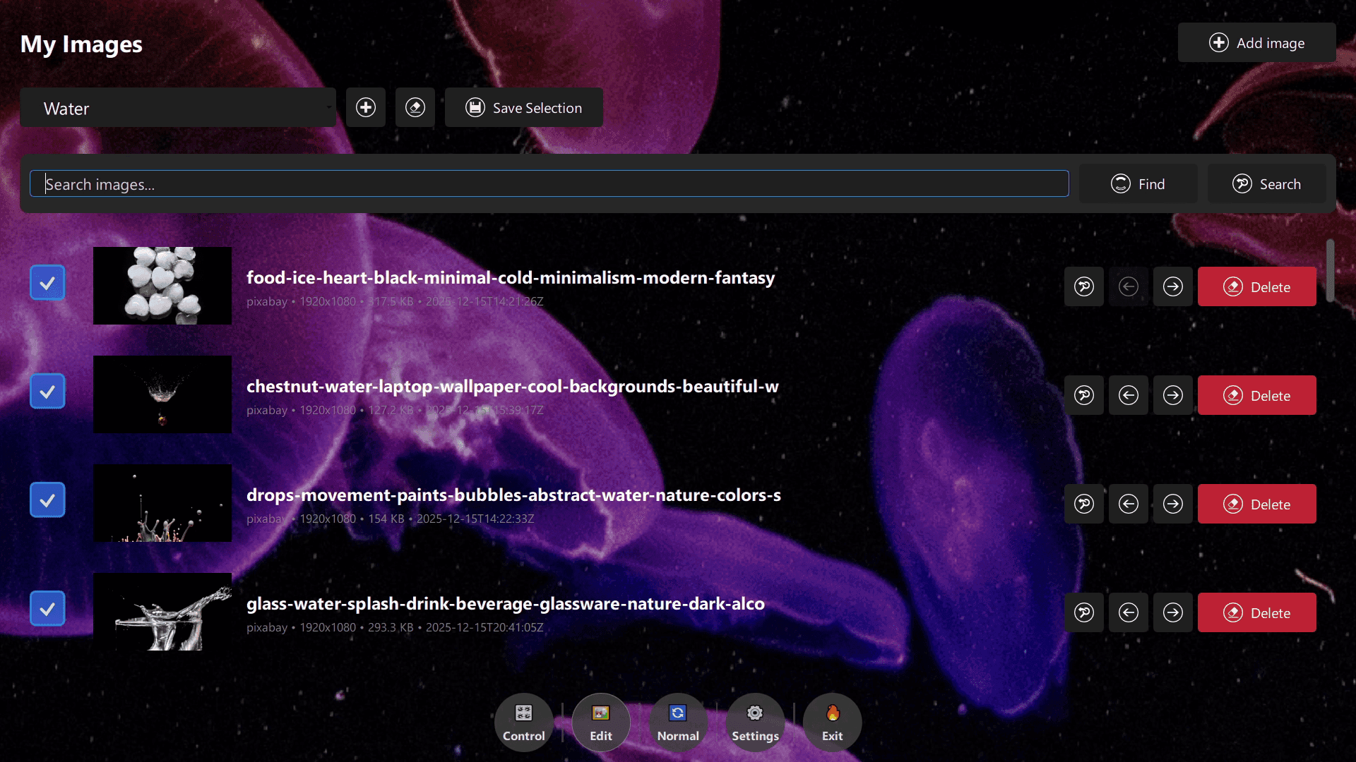Click Save Selection button
The height and width of the screenshot is (762, 1356).
click(524, 108)
